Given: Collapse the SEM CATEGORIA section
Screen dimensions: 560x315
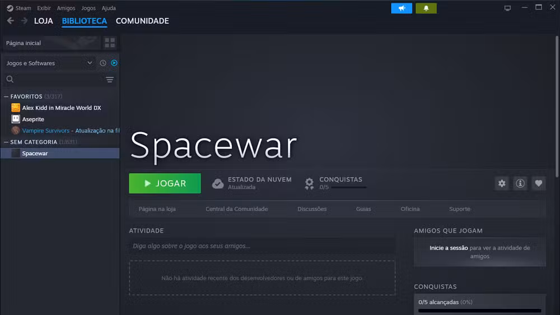Looking at the screenshot, I should coord(6,142).
